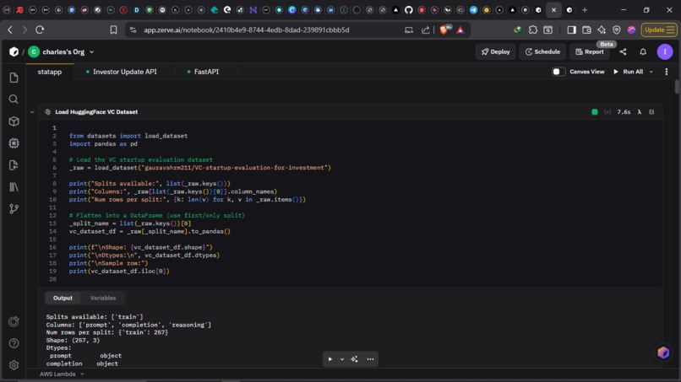Open the Run All dropdown arrow
The height and width of the screenshot is (382, 681).
coord(651,72)
